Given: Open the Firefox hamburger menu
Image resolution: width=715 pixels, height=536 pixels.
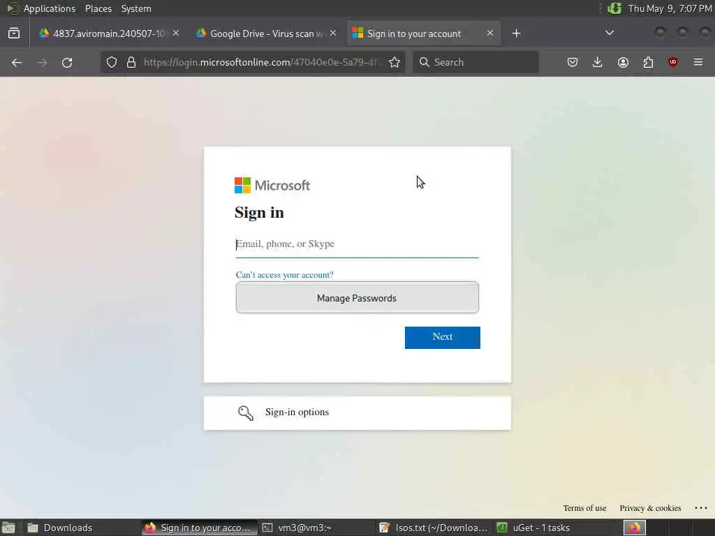Looking at the screenshot, I should 698,62.
